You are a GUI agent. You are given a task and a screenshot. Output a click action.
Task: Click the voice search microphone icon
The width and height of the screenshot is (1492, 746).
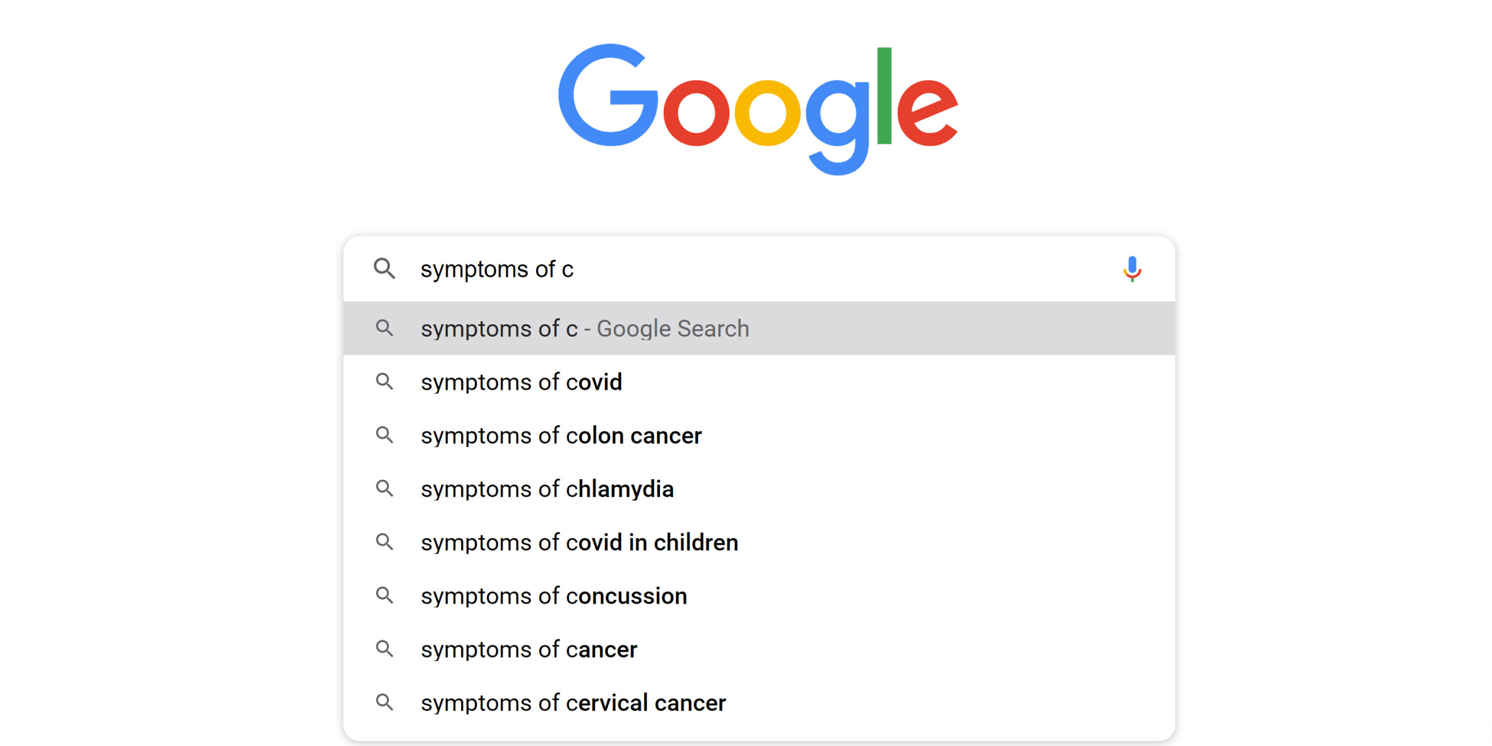pyautogui.click(x=1132, y=269)
